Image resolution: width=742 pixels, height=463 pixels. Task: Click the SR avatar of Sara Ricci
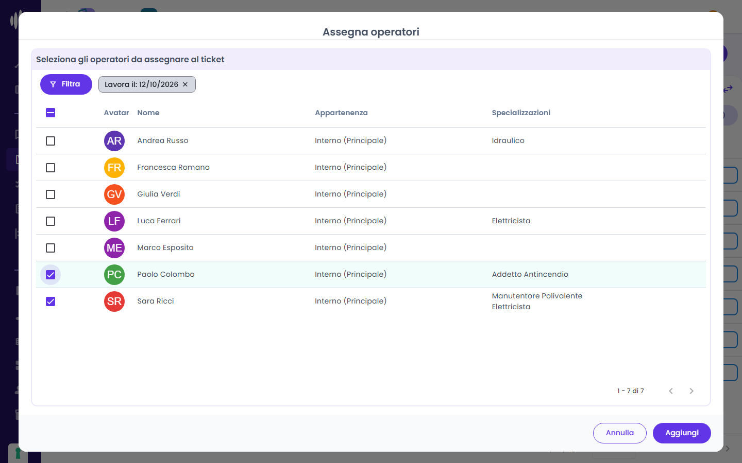[114, 301]
